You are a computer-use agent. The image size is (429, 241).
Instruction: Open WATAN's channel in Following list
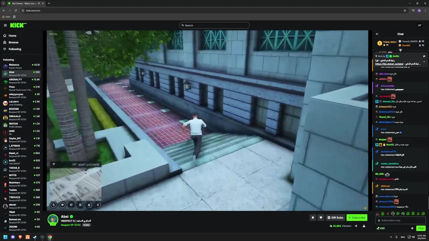[21, 125]
